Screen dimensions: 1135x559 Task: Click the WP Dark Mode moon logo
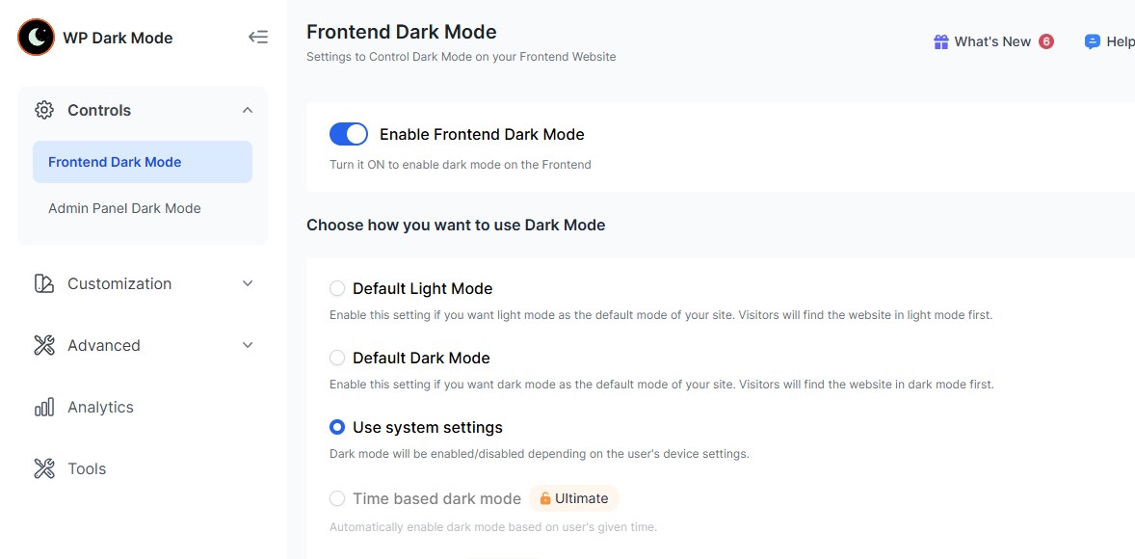(37, 38)
